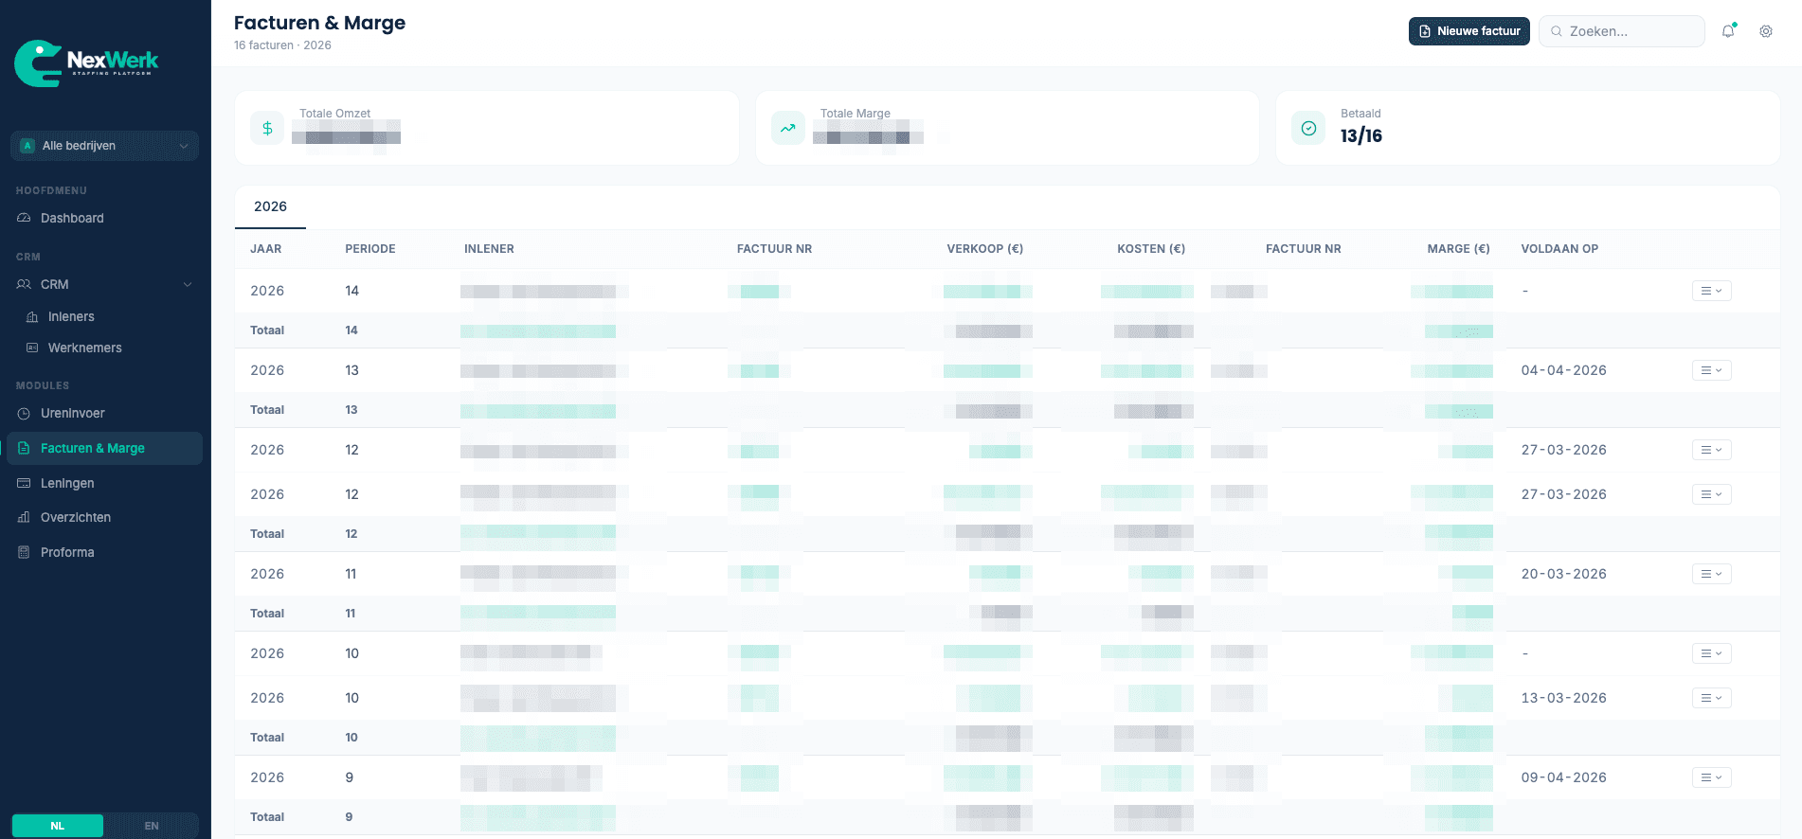
Task: Navigate to Leningen module
Action: 104,483
